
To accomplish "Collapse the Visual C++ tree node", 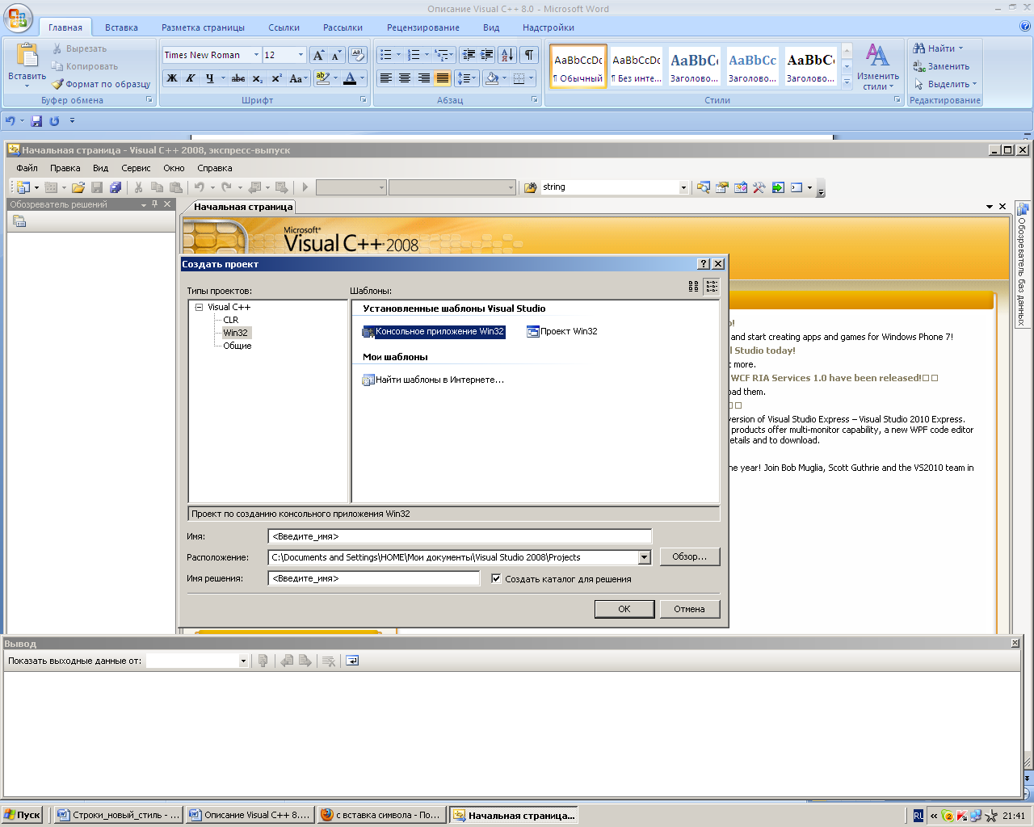I will [x=199, y=307].
